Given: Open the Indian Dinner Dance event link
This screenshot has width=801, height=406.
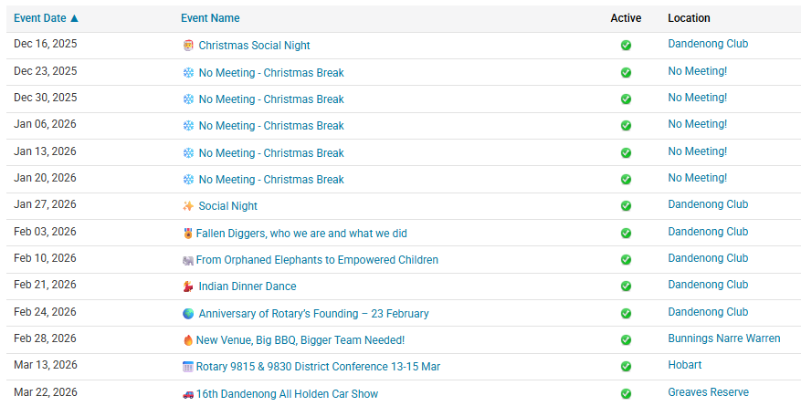Looking at the screenshot, I should click(x=248, y=286).
